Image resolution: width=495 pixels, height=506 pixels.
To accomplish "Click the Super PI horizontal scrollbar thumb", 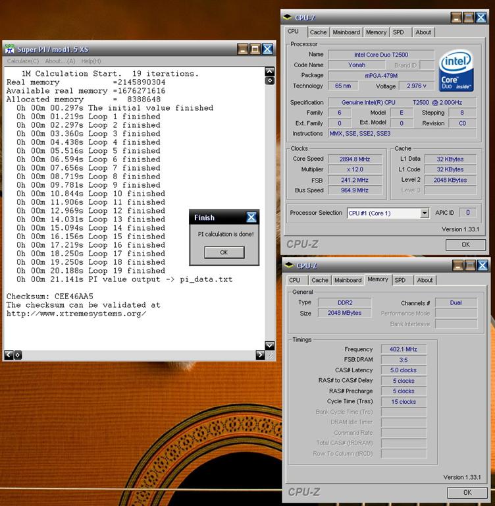I will tap(18, 355).
